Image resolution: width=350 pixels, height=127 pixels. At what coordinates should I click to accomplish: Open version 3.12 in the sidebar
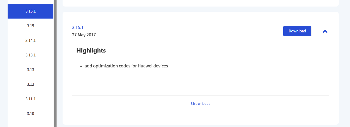pos(30,84)
